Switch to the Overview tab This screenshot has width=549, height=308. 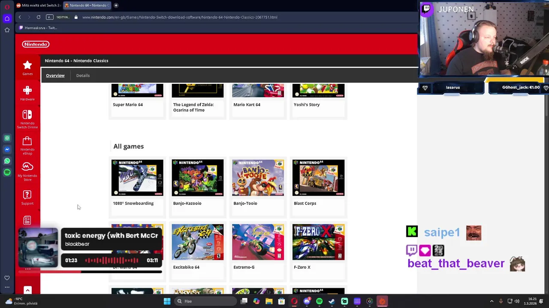(x=55, y=75)
